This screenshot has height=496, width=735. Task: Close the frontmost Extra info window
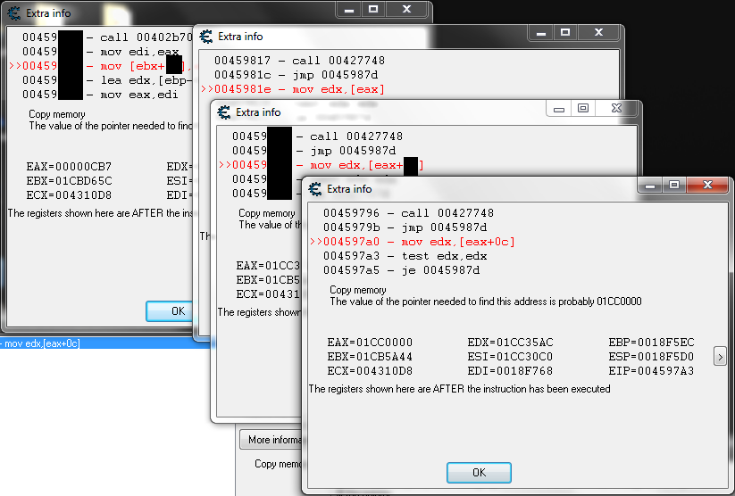[x=708, y=185]
